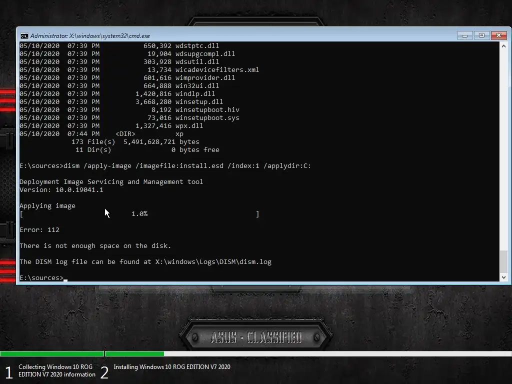Click the wdstptc.dll file entry

pos(197,45)
